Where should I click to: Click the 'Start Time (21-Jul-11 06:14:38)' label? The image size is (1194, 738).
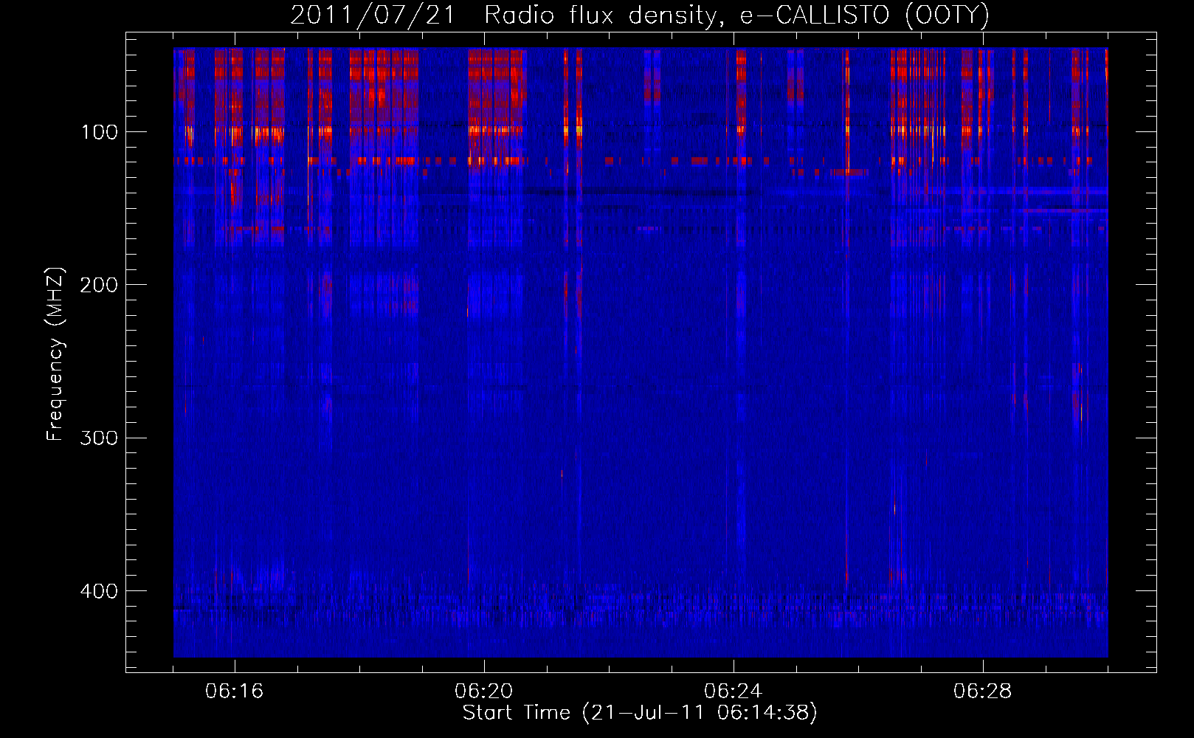coord(640,713)
